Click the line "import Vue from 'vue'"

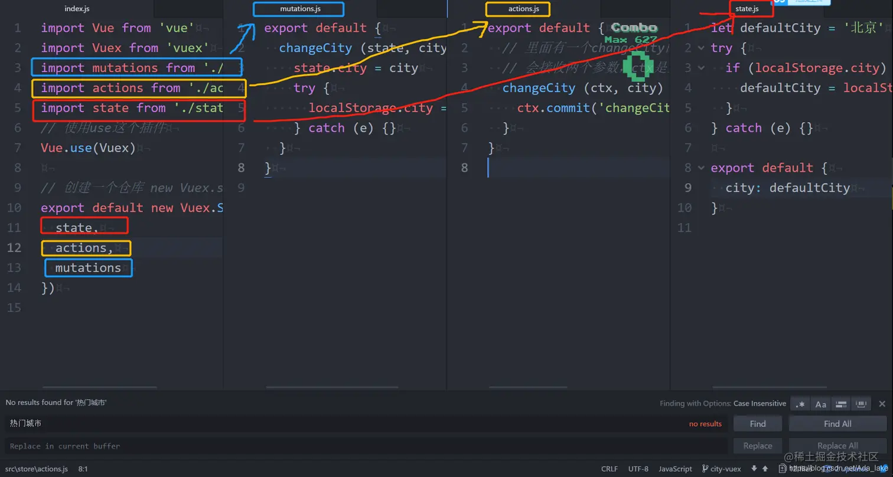(118, 28)
